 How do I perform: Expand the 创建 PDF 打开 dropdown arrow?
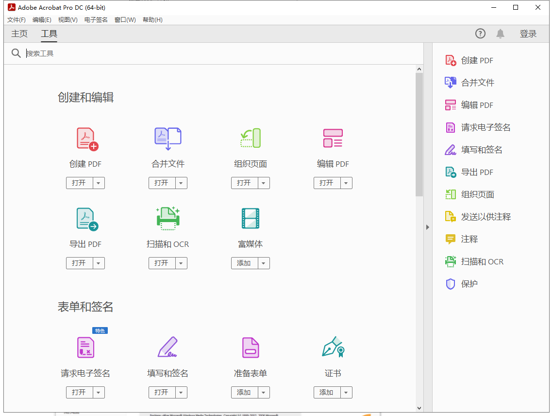pyautogui.click(x=99, y=183)
